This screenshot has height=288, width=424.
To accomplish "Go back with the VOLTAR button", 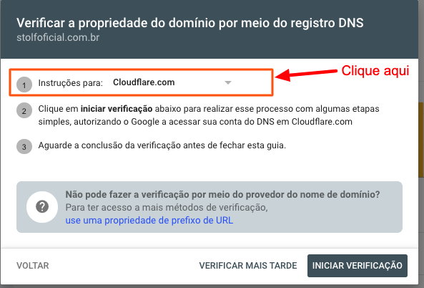I will pos(33,266).
